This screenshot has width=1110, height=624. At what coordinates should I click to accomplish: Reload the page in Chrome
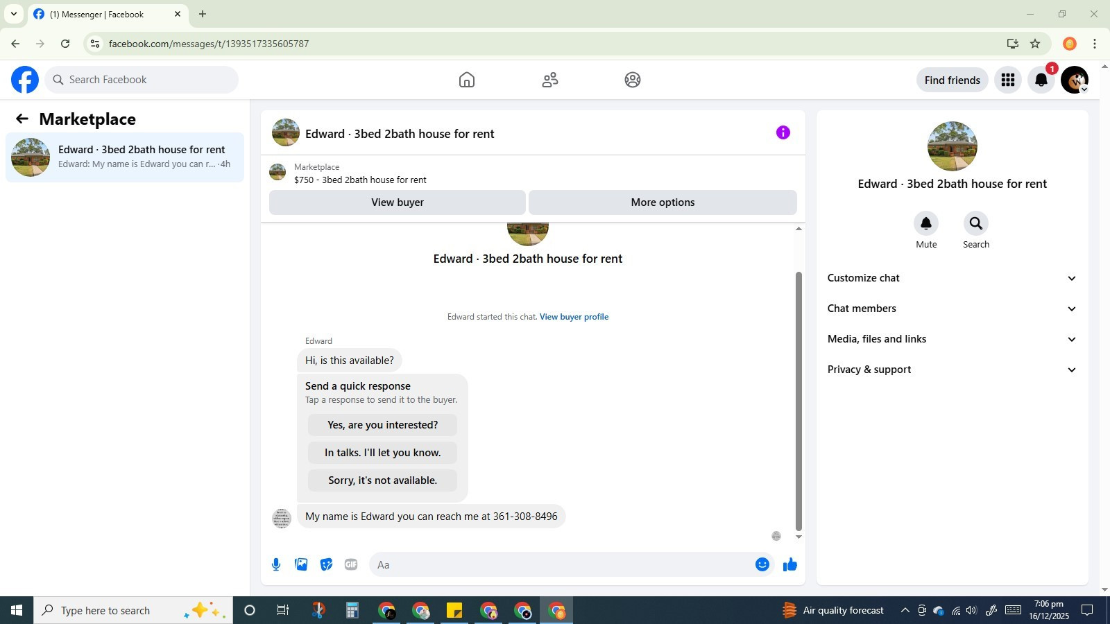[x=65, y=44]
